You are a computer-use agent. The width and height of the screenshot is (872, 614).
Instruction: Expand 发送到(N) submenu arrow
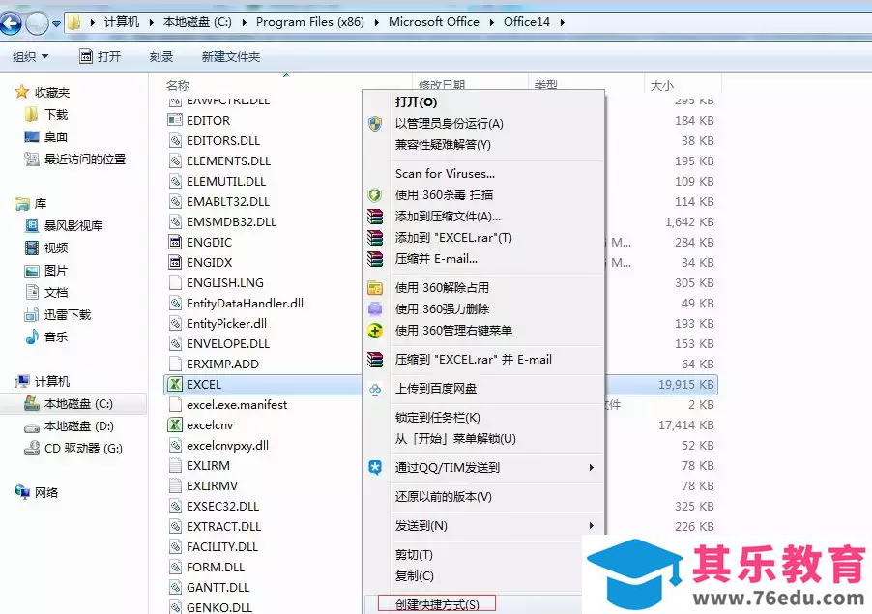(591, 526)
